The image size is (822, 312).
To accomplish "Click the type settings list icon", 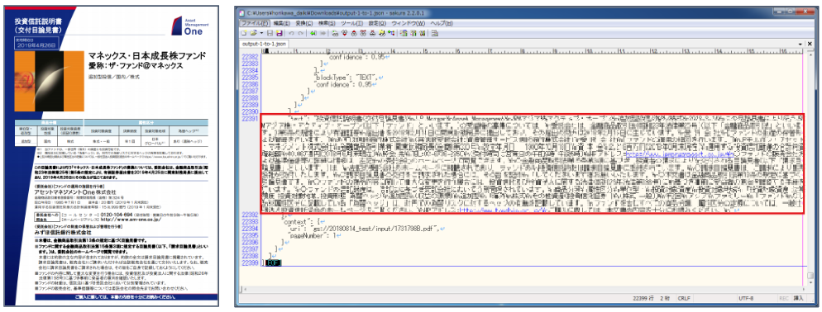I will pyautogui.click(x=404, y=33).
